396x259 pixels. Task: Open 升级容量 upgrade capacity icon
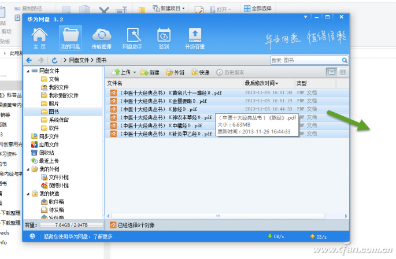(x=195, y=38)
